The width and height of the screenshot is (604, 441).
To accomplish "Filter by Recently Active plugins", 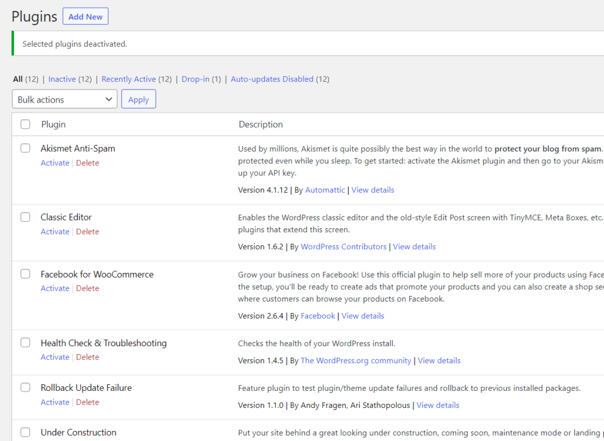I will (x=129, y=79).
